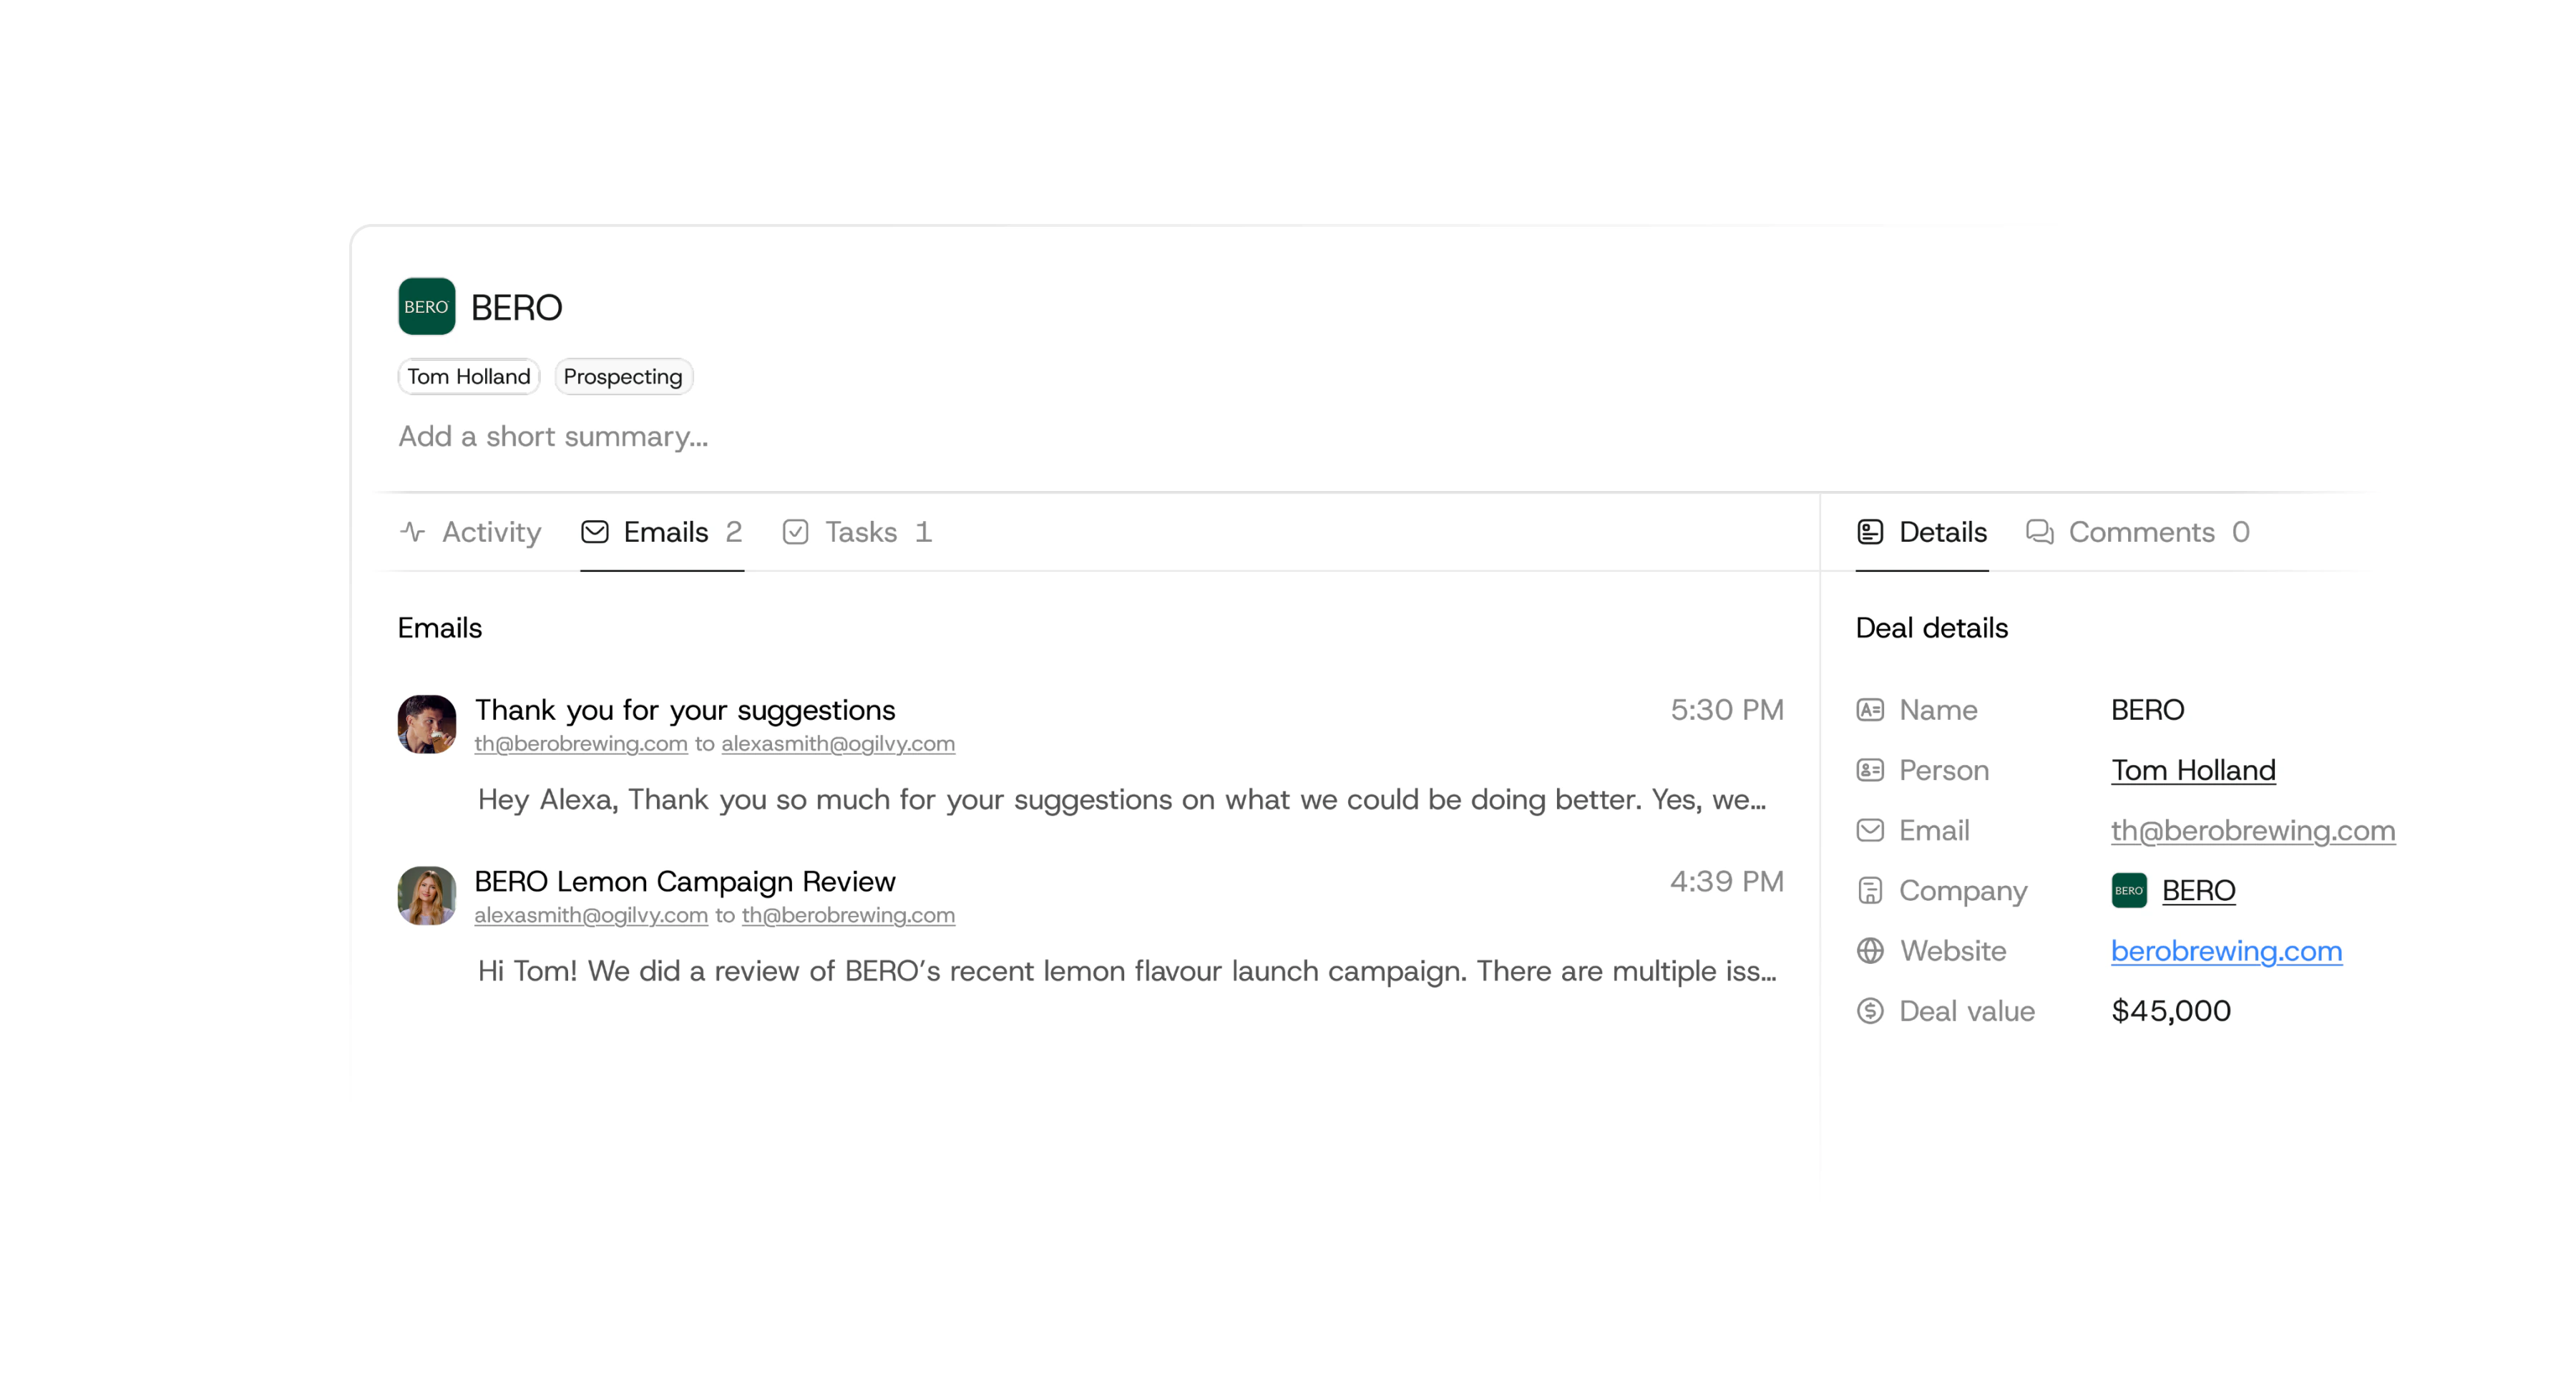Click the green BERO logo icon in header
The height and width of the screenshot is (1374, 2576).
point(426,306)
